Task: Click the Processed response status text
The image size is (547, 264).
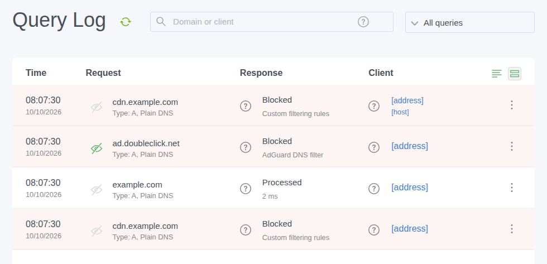Action: point(282,183)
